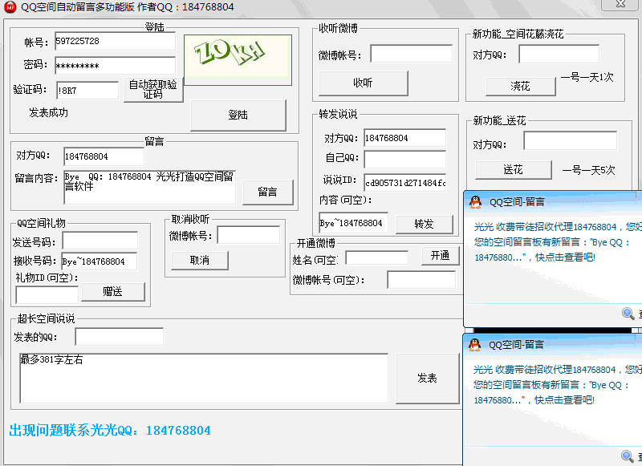
Task: Click the 浇花 button
Action: [520, 87]
